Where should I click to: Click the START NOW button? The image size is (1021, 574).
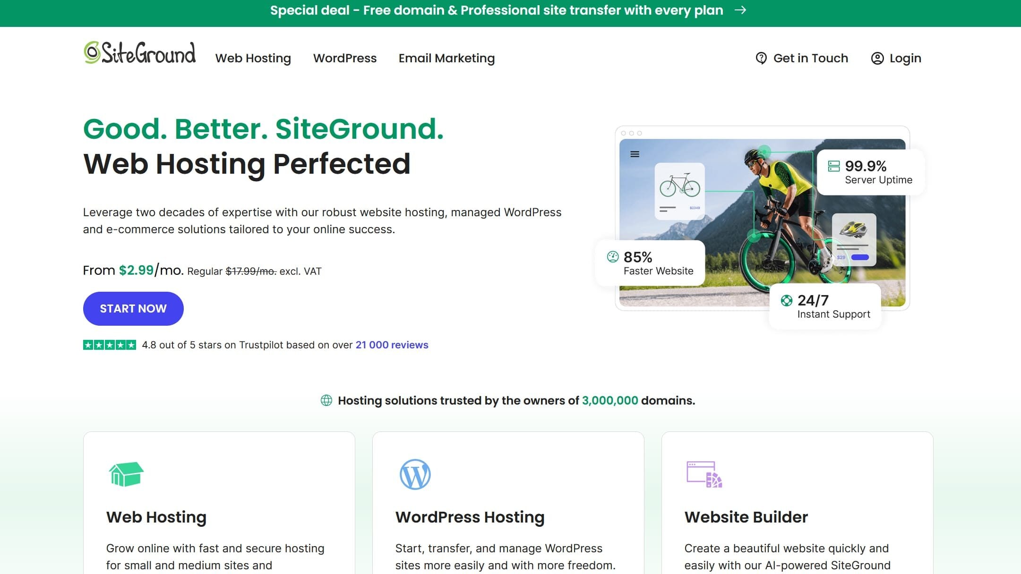tap(133, 308)
